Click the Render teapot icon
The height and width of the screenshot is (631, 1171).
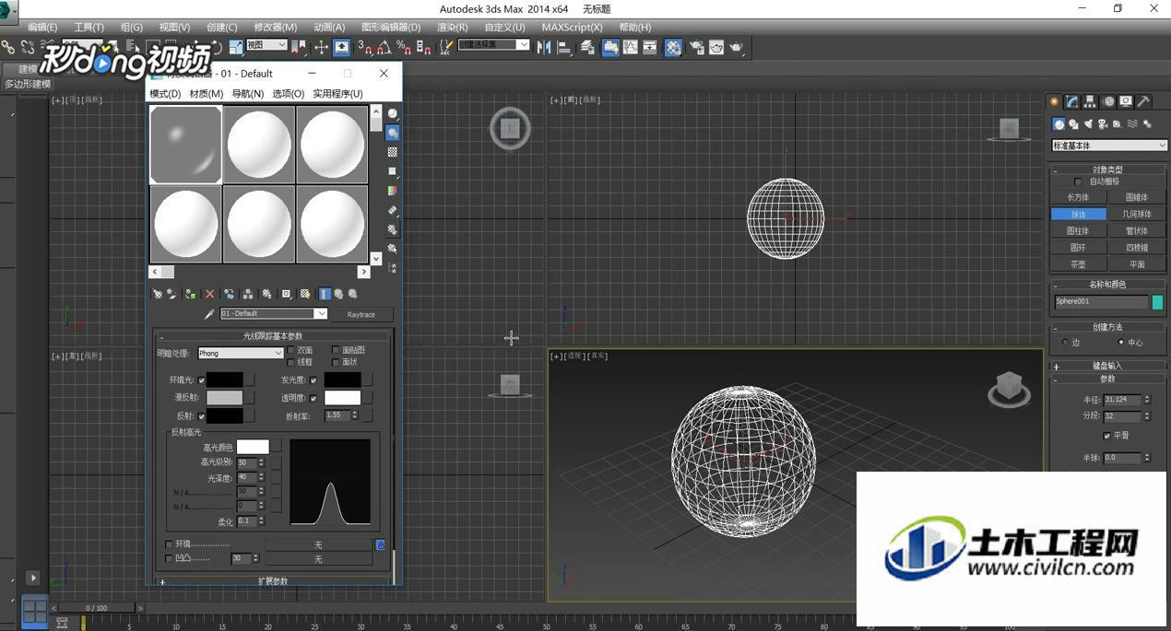(x=737, y=46)
